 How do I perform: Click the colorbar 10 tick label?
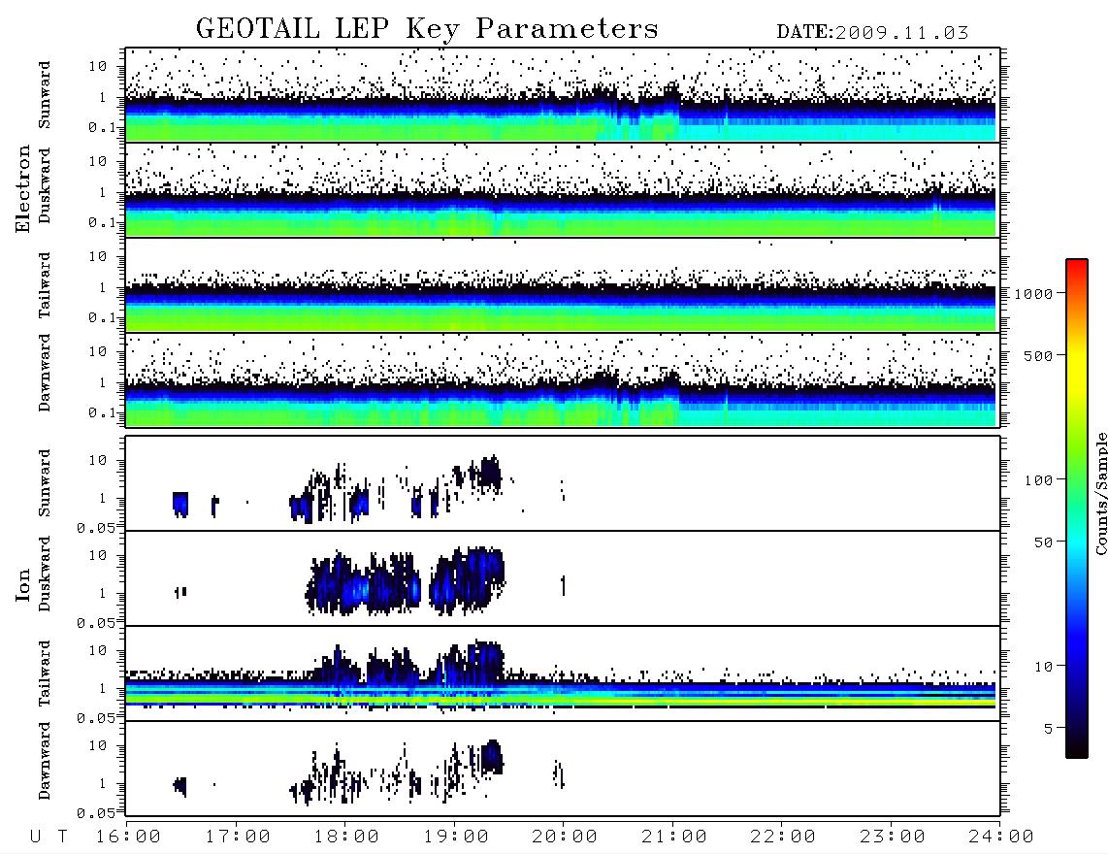tap(1043, 667)
